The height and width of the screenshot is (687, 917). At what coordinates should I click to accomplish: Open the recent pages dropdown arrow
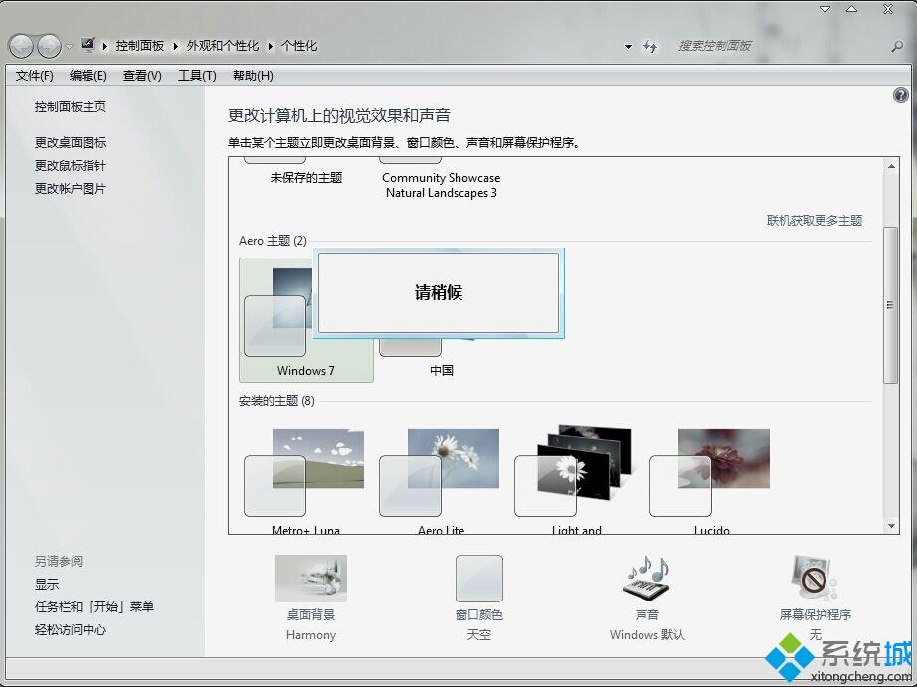click(x=69, y=46)
